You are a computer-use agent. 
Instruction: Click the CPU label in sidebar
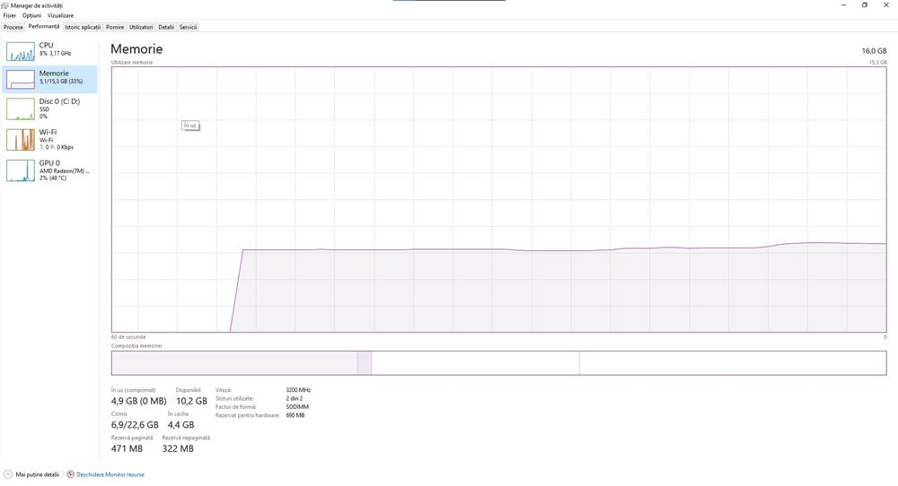pyautogui.click(x=46, y=45)
